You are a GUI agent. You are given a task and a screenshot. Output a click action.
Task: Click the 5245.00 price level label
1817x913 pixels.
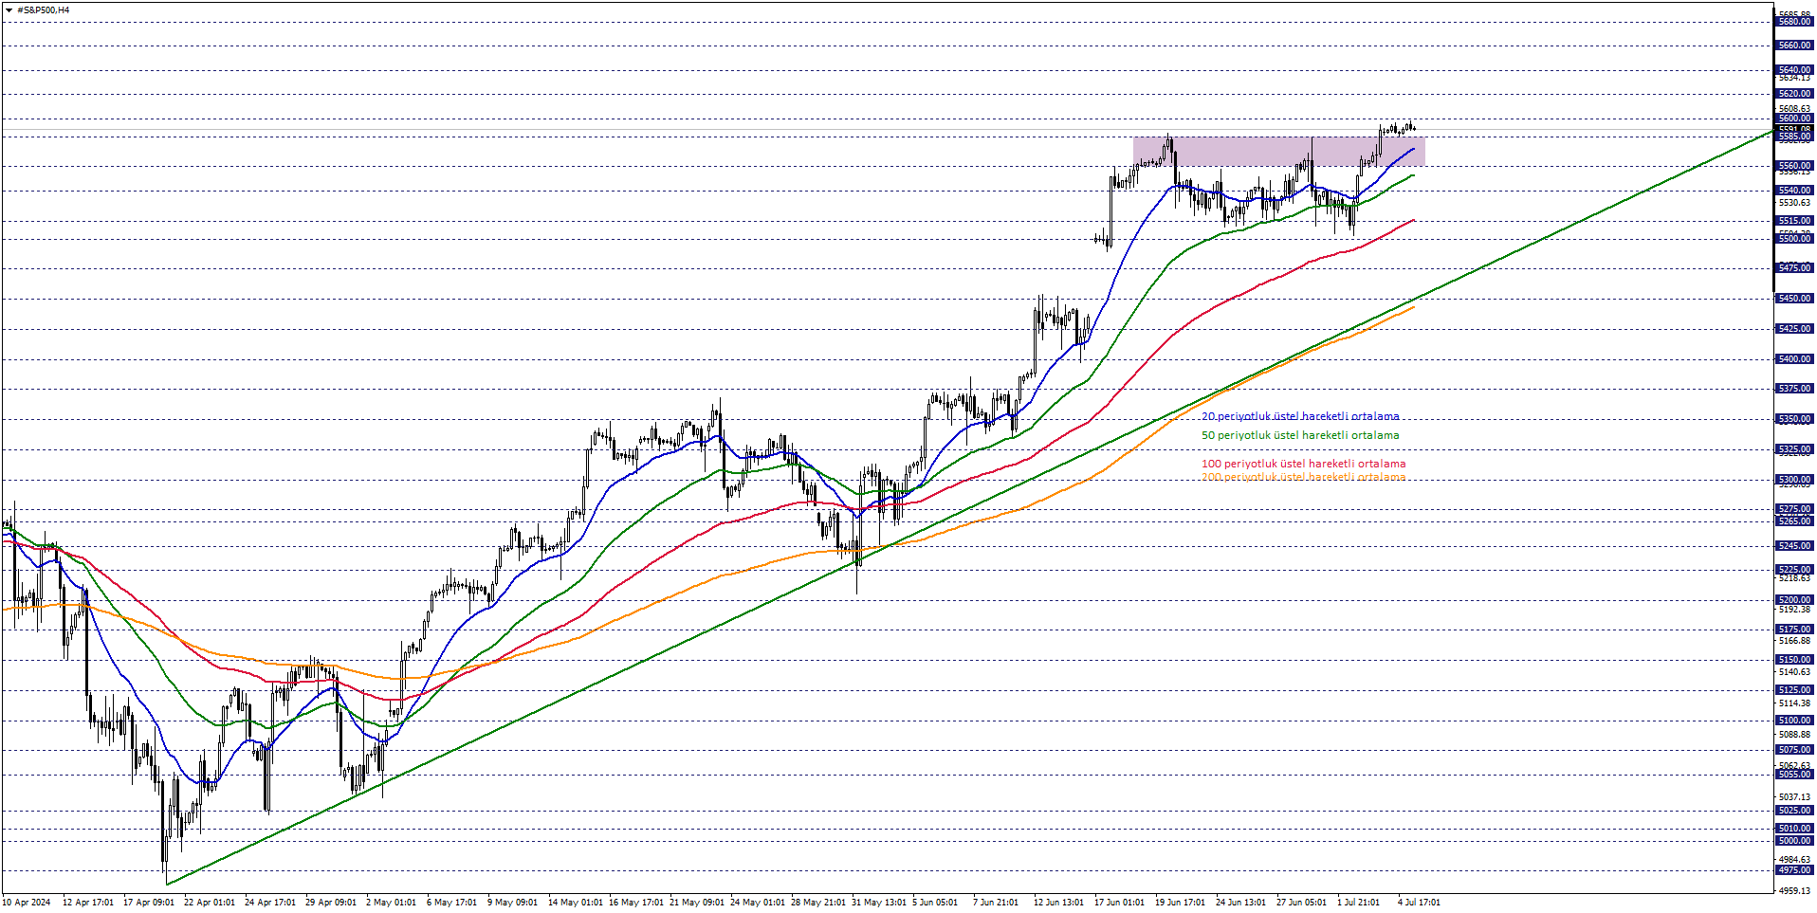pyautogui.click(x=1794, y=546)
